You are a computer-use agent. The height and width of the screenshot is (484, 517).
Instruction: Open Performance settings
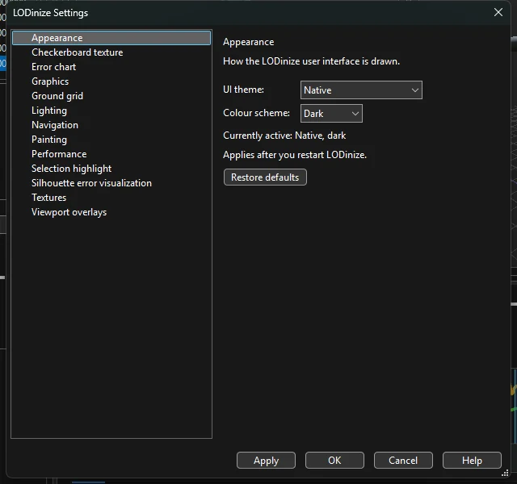tap(111, 154)
